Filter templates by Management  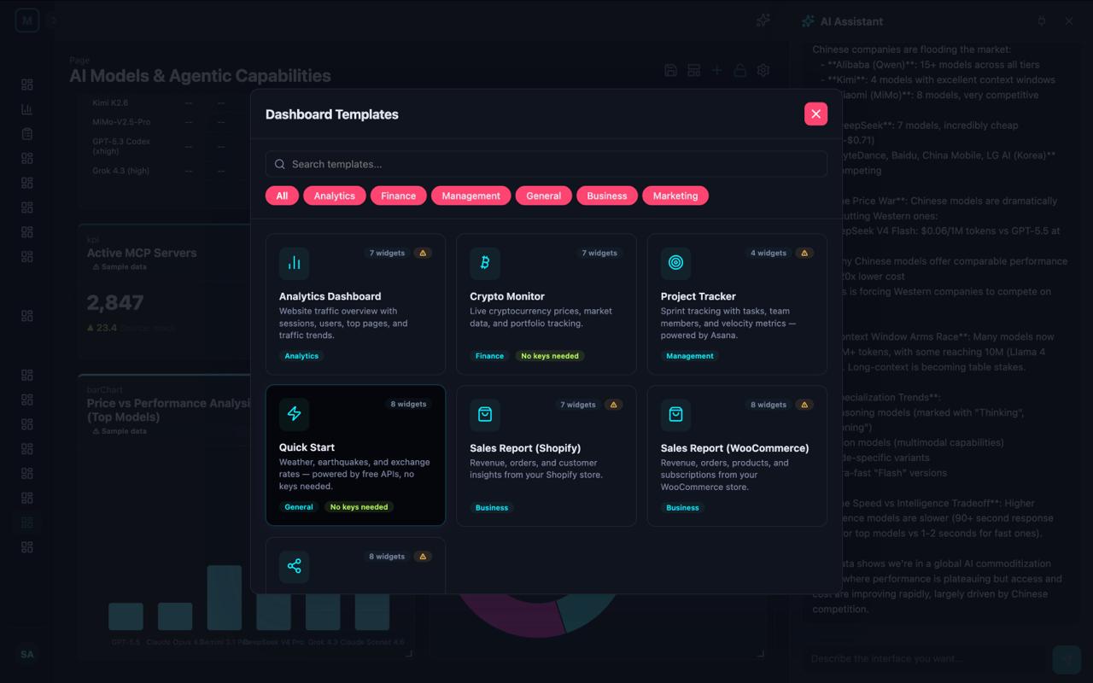pos(471,196)
